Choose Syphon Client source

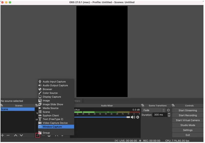pyautogui.click(x=56, y=116)
